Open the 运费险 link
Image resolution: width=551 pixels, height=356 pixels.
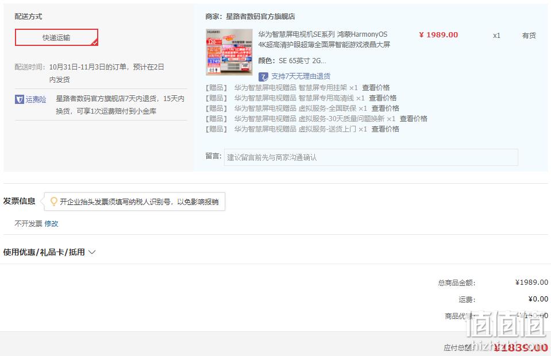click(x=36, y=99)
